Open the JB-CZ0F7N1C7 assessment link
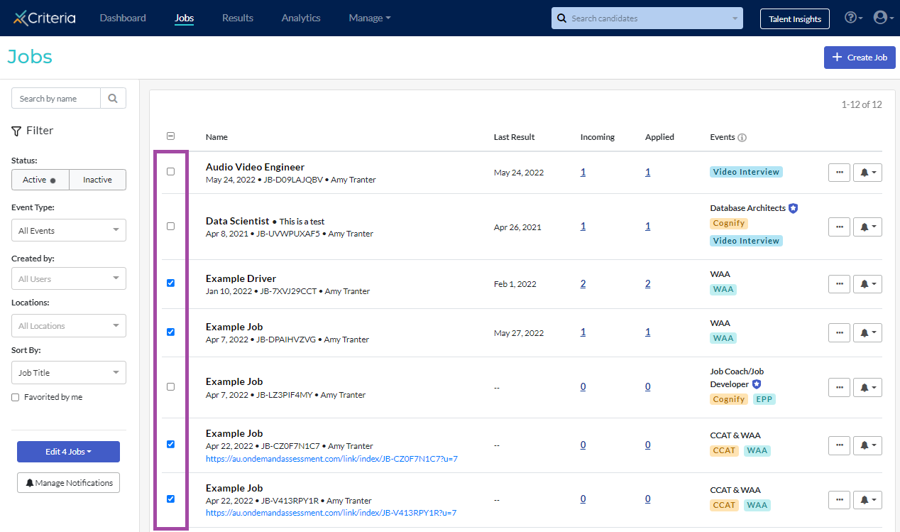This screenshot has height=532, width=900. [331, 458]
